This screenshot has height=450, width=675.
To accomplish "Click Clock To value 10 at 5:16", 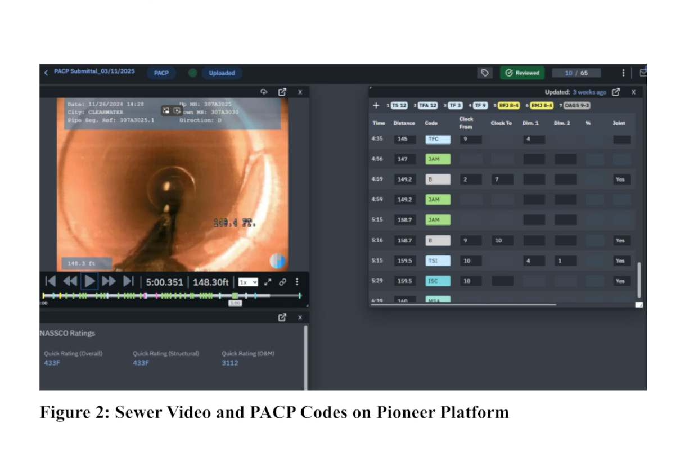I will click(502, 240).
